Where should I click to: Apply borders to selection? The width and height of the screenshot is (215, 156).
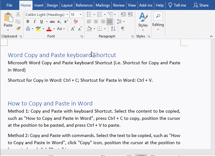pyautogui.click(x=99, y=29)
